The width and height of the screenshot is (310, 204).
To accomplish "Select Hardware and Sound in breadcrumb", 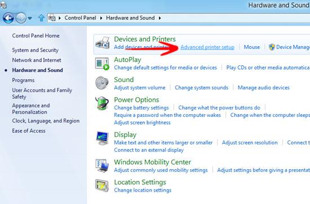I will [130, 18].
